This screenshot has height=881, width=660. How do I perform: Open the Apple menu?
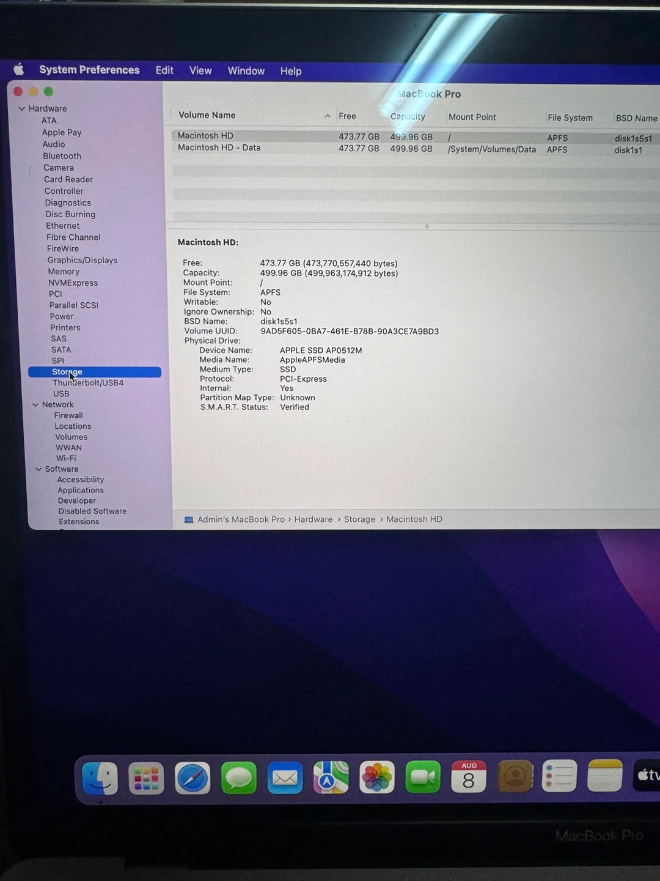19,69
